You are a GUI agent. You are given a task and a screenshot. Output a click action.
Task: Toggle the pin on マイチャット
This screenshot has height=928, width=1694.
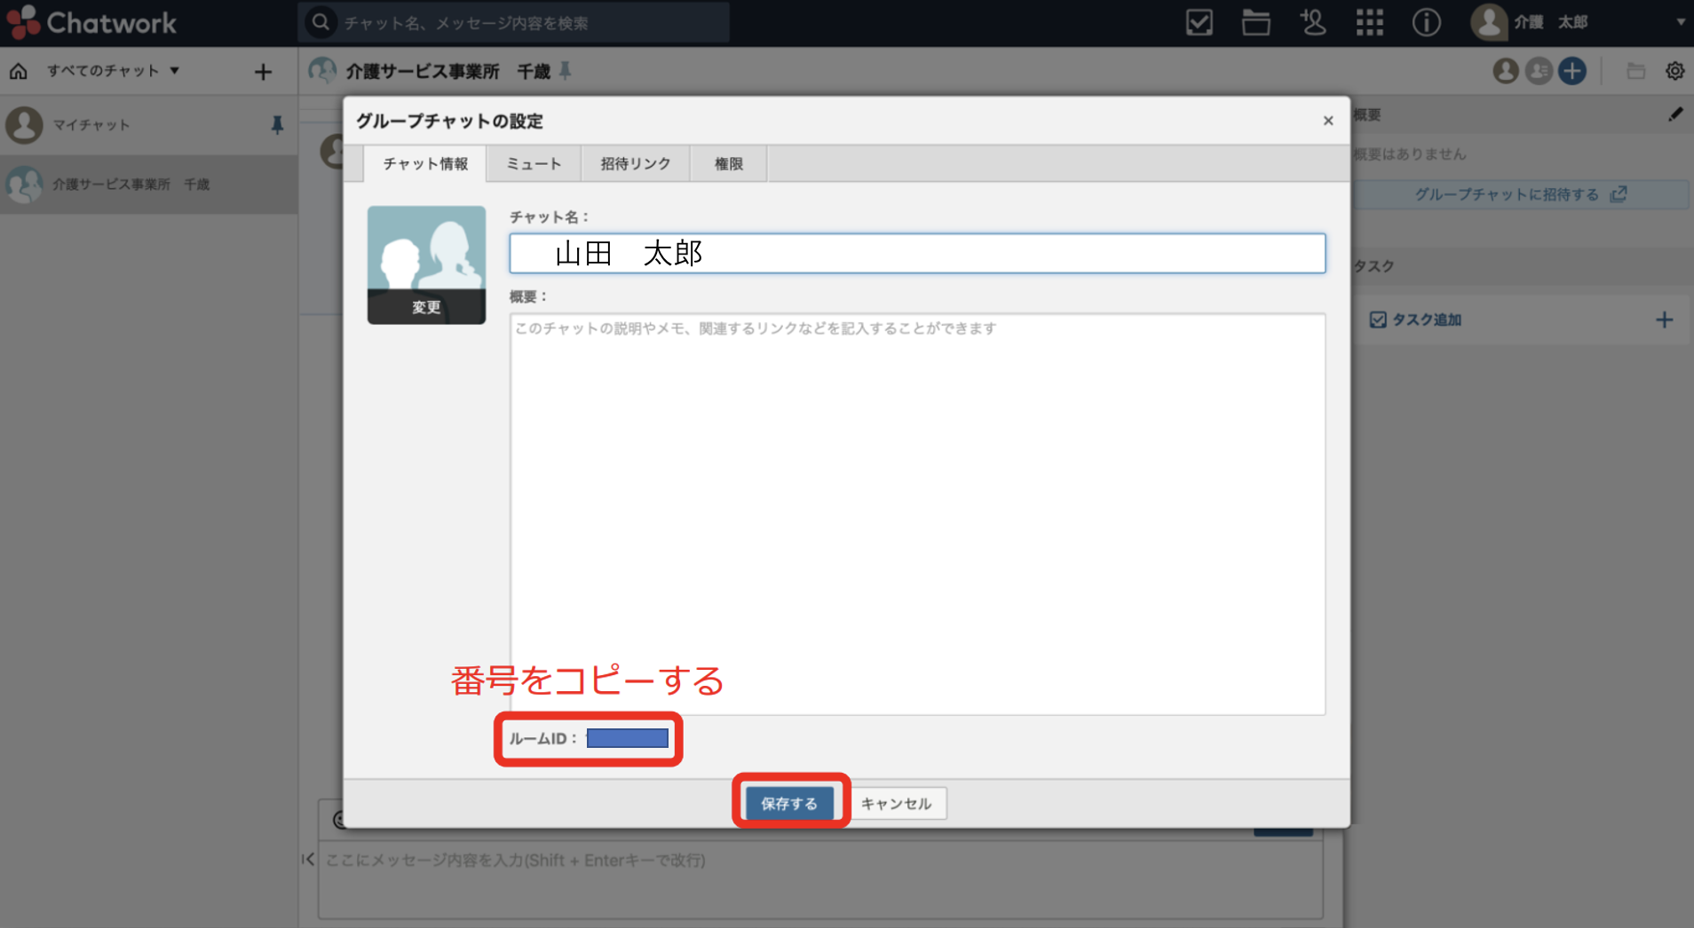pos(277,125)
